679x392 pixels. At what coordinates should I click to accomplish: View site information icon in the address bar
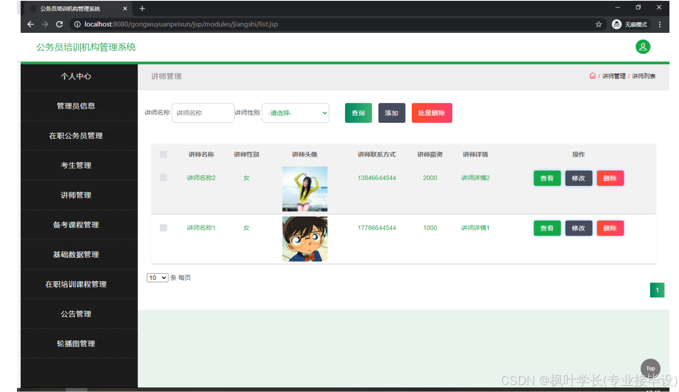77,24
